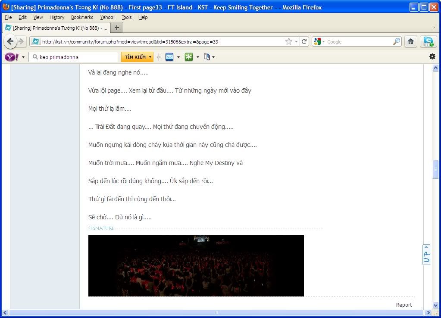This screenshot has height=318, width=441.
Task: Go back with the Back arrow button
Action: [x=10, y=42]
